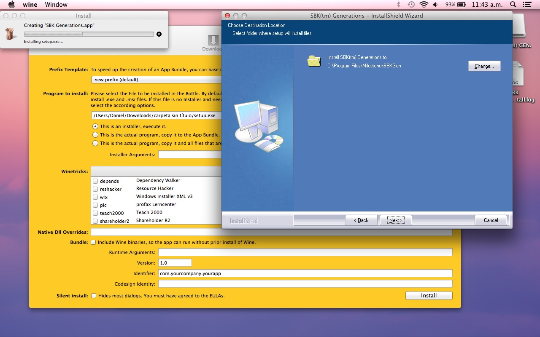Check the teach2000 winetrick

(x=95, y=213)
